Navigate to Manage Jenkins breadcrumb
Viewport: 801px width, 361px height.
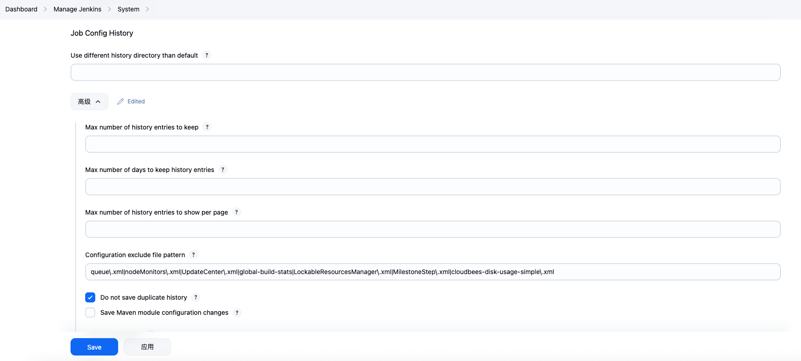pyautogui.click(x=77, y=9)
